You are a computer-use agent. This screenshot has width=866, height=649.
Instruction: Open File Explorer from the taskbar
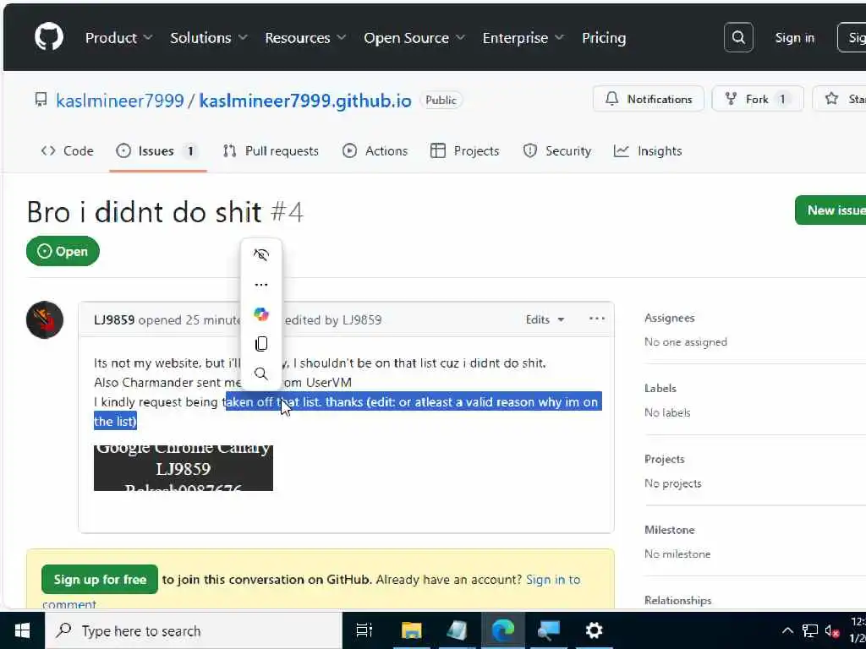[x=411, y=630]
